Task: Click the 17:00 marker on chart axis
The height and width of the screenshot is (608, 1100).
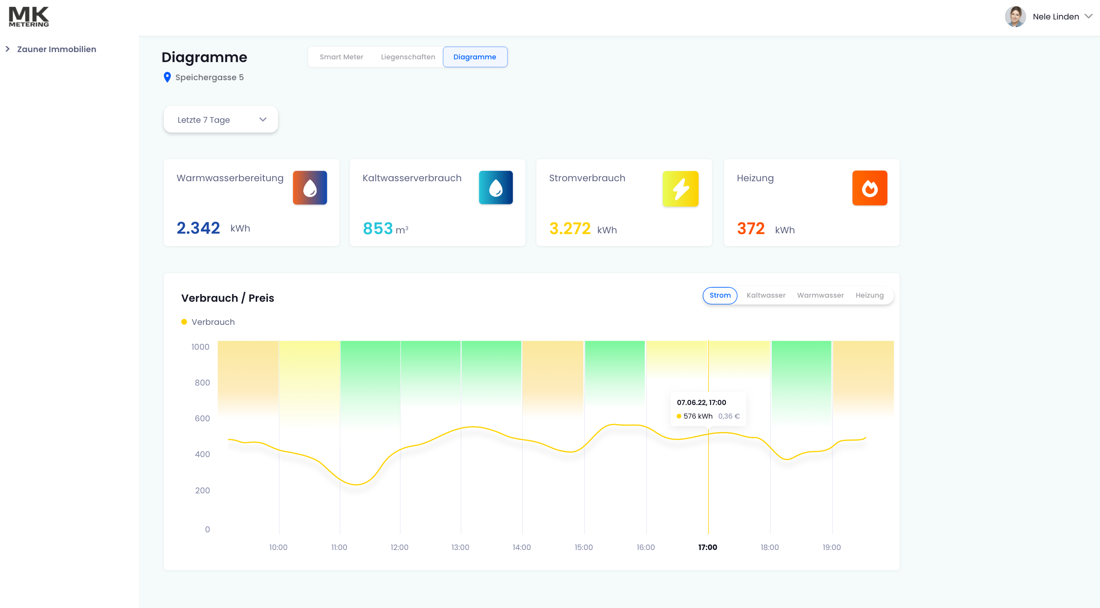Action: (x=707, y=547)
